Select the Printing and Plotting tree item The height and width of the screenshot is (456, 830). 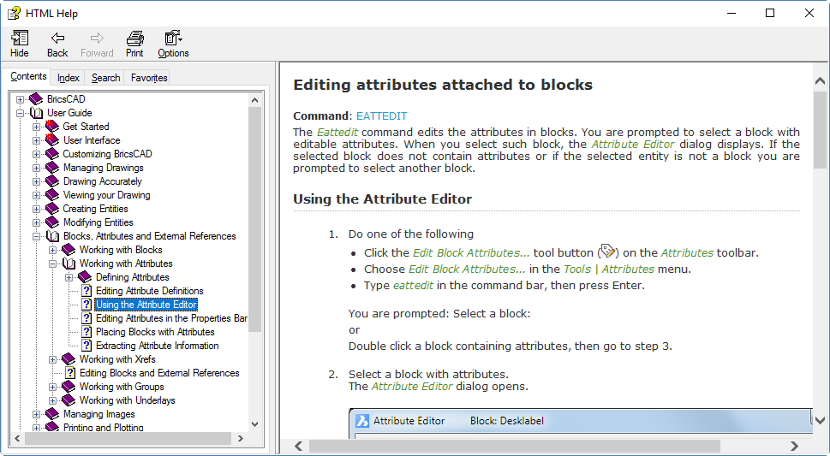tap(104, 428)
